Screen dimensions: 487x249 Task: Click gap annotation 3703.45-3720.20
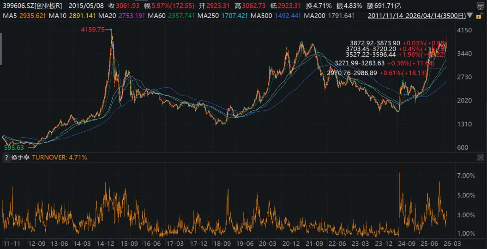coord(397,49)
